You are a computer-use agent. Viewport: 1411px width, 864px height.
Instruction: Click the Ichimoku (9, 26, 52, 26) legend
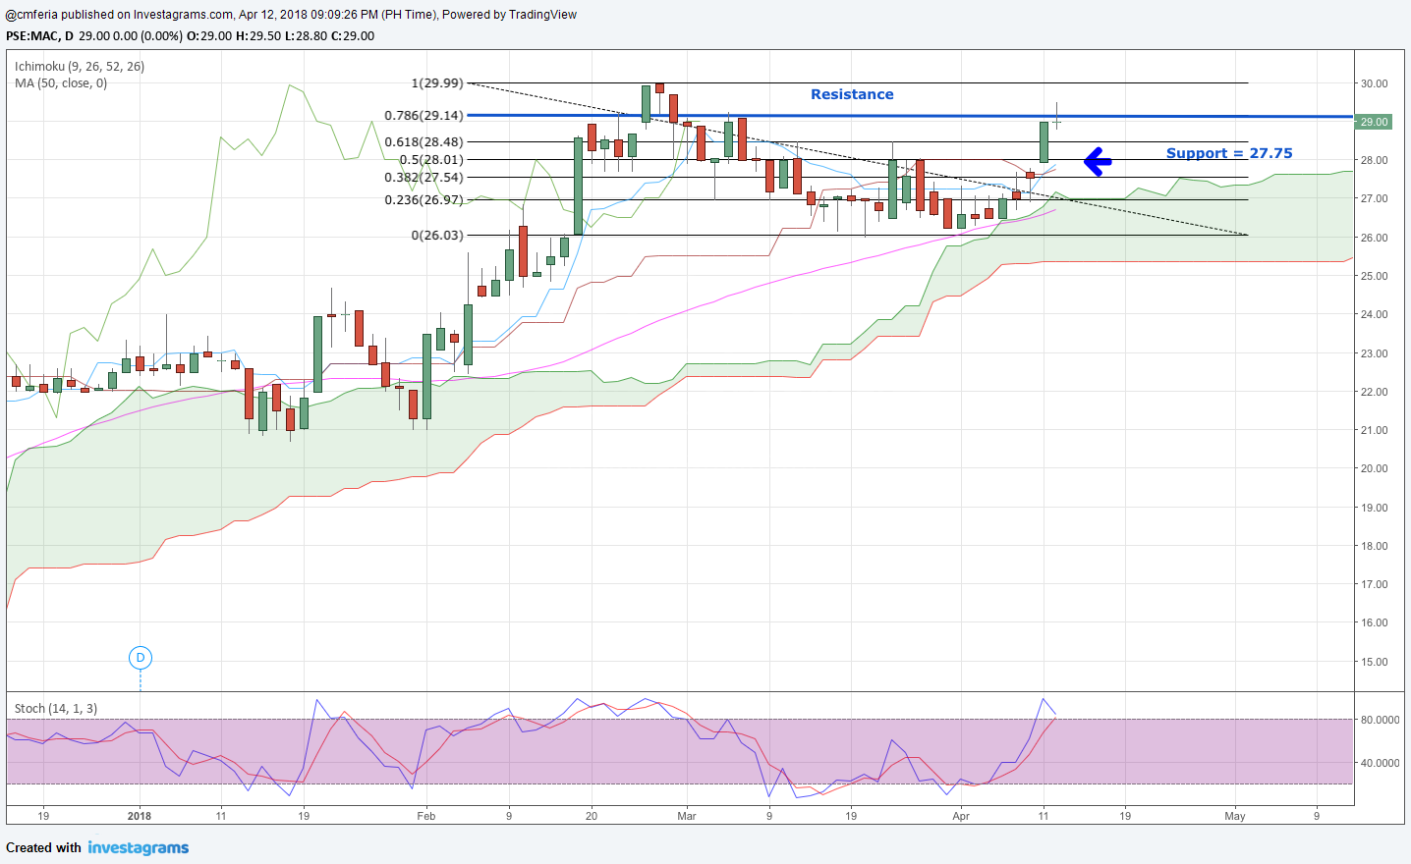80,67
